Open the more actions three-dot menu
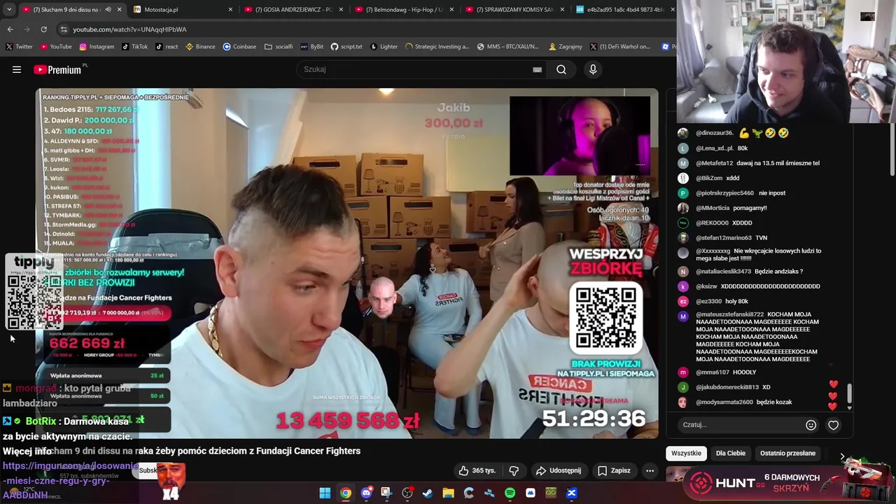This screenshot has height=504, width=896. (x=650, y=470)
